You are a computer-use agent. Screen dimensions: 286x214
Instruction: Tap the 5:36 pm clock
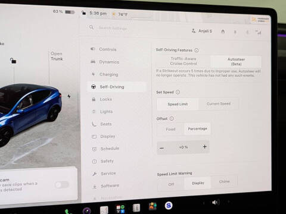(98, 13)
